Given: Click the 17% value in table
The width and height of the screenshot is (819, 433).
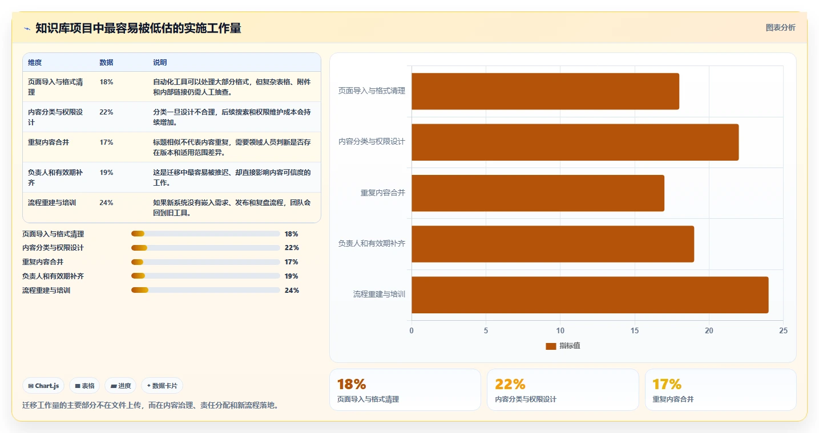Looking at the screenshot, I should click(x=106, y=142).
